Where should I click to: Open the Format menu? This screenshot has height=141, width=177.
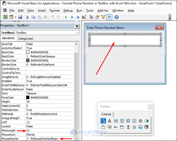point(54,11)
